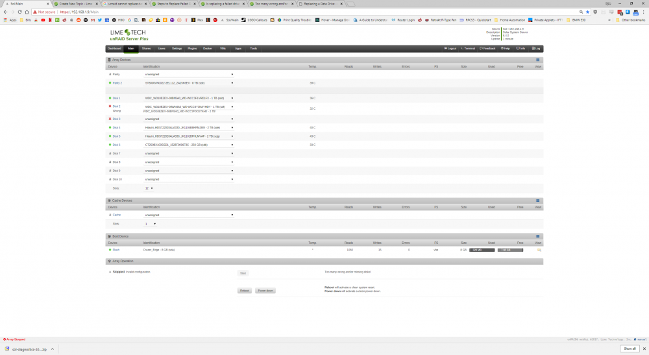Click the Flash device browse folder icon
The width and height of the screenshot is (649, 355).
click(x=539, y=250)
